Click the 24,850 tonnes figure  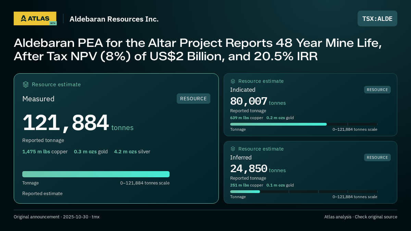coord(258,169)
